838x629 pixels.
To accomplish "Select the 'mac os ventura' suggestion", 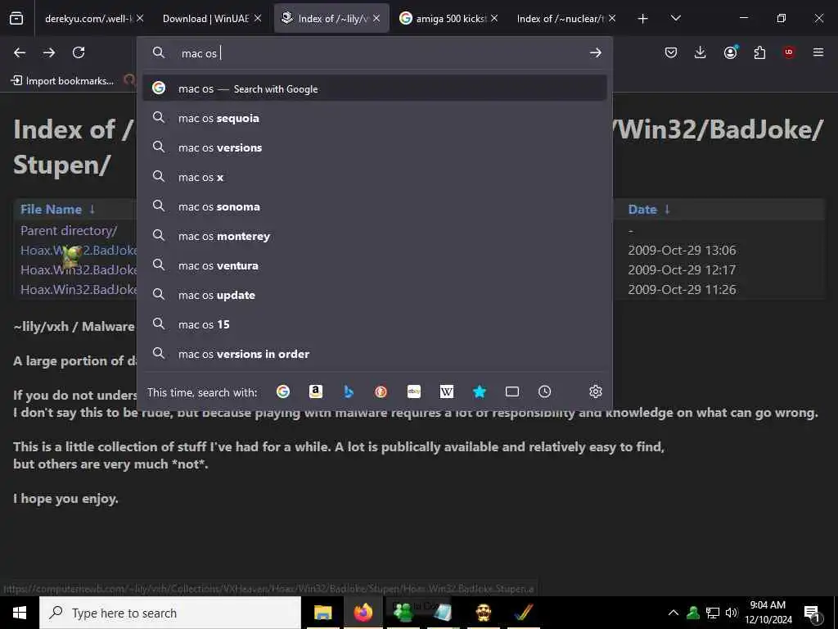I will click(x=375, y=265).
